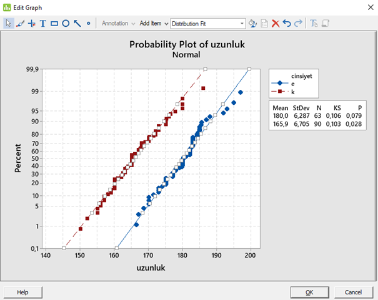378x300 pixels.
Task: Click the 'cinsiyet' legend title
Action: [x=302, y=76]
